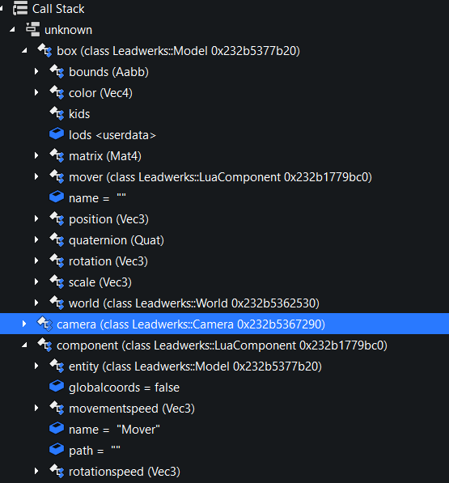This screenshot has height=483, width=449.
Task: Click the unknown stack frame icon
Action: (32, 29)
